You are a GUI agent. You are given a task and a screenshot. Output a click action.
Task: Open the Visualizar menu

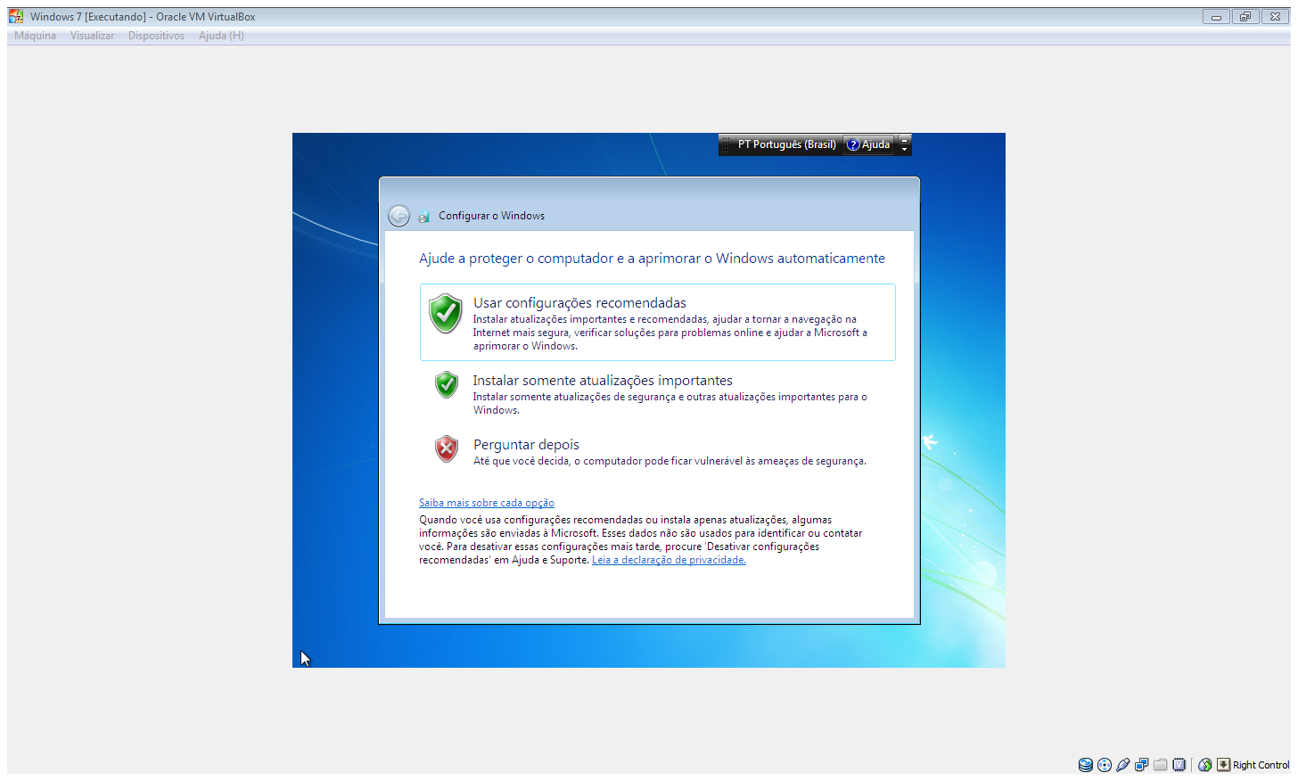92,36
